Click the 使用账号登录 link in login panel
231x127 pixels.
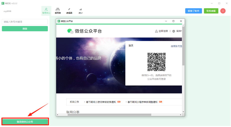point(176,46)
